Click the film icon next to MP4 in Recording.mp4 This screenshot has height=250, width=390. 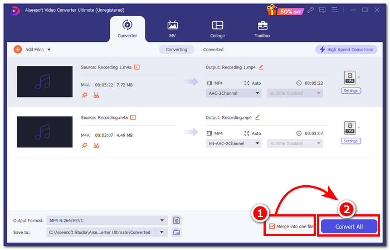[209, 133]
